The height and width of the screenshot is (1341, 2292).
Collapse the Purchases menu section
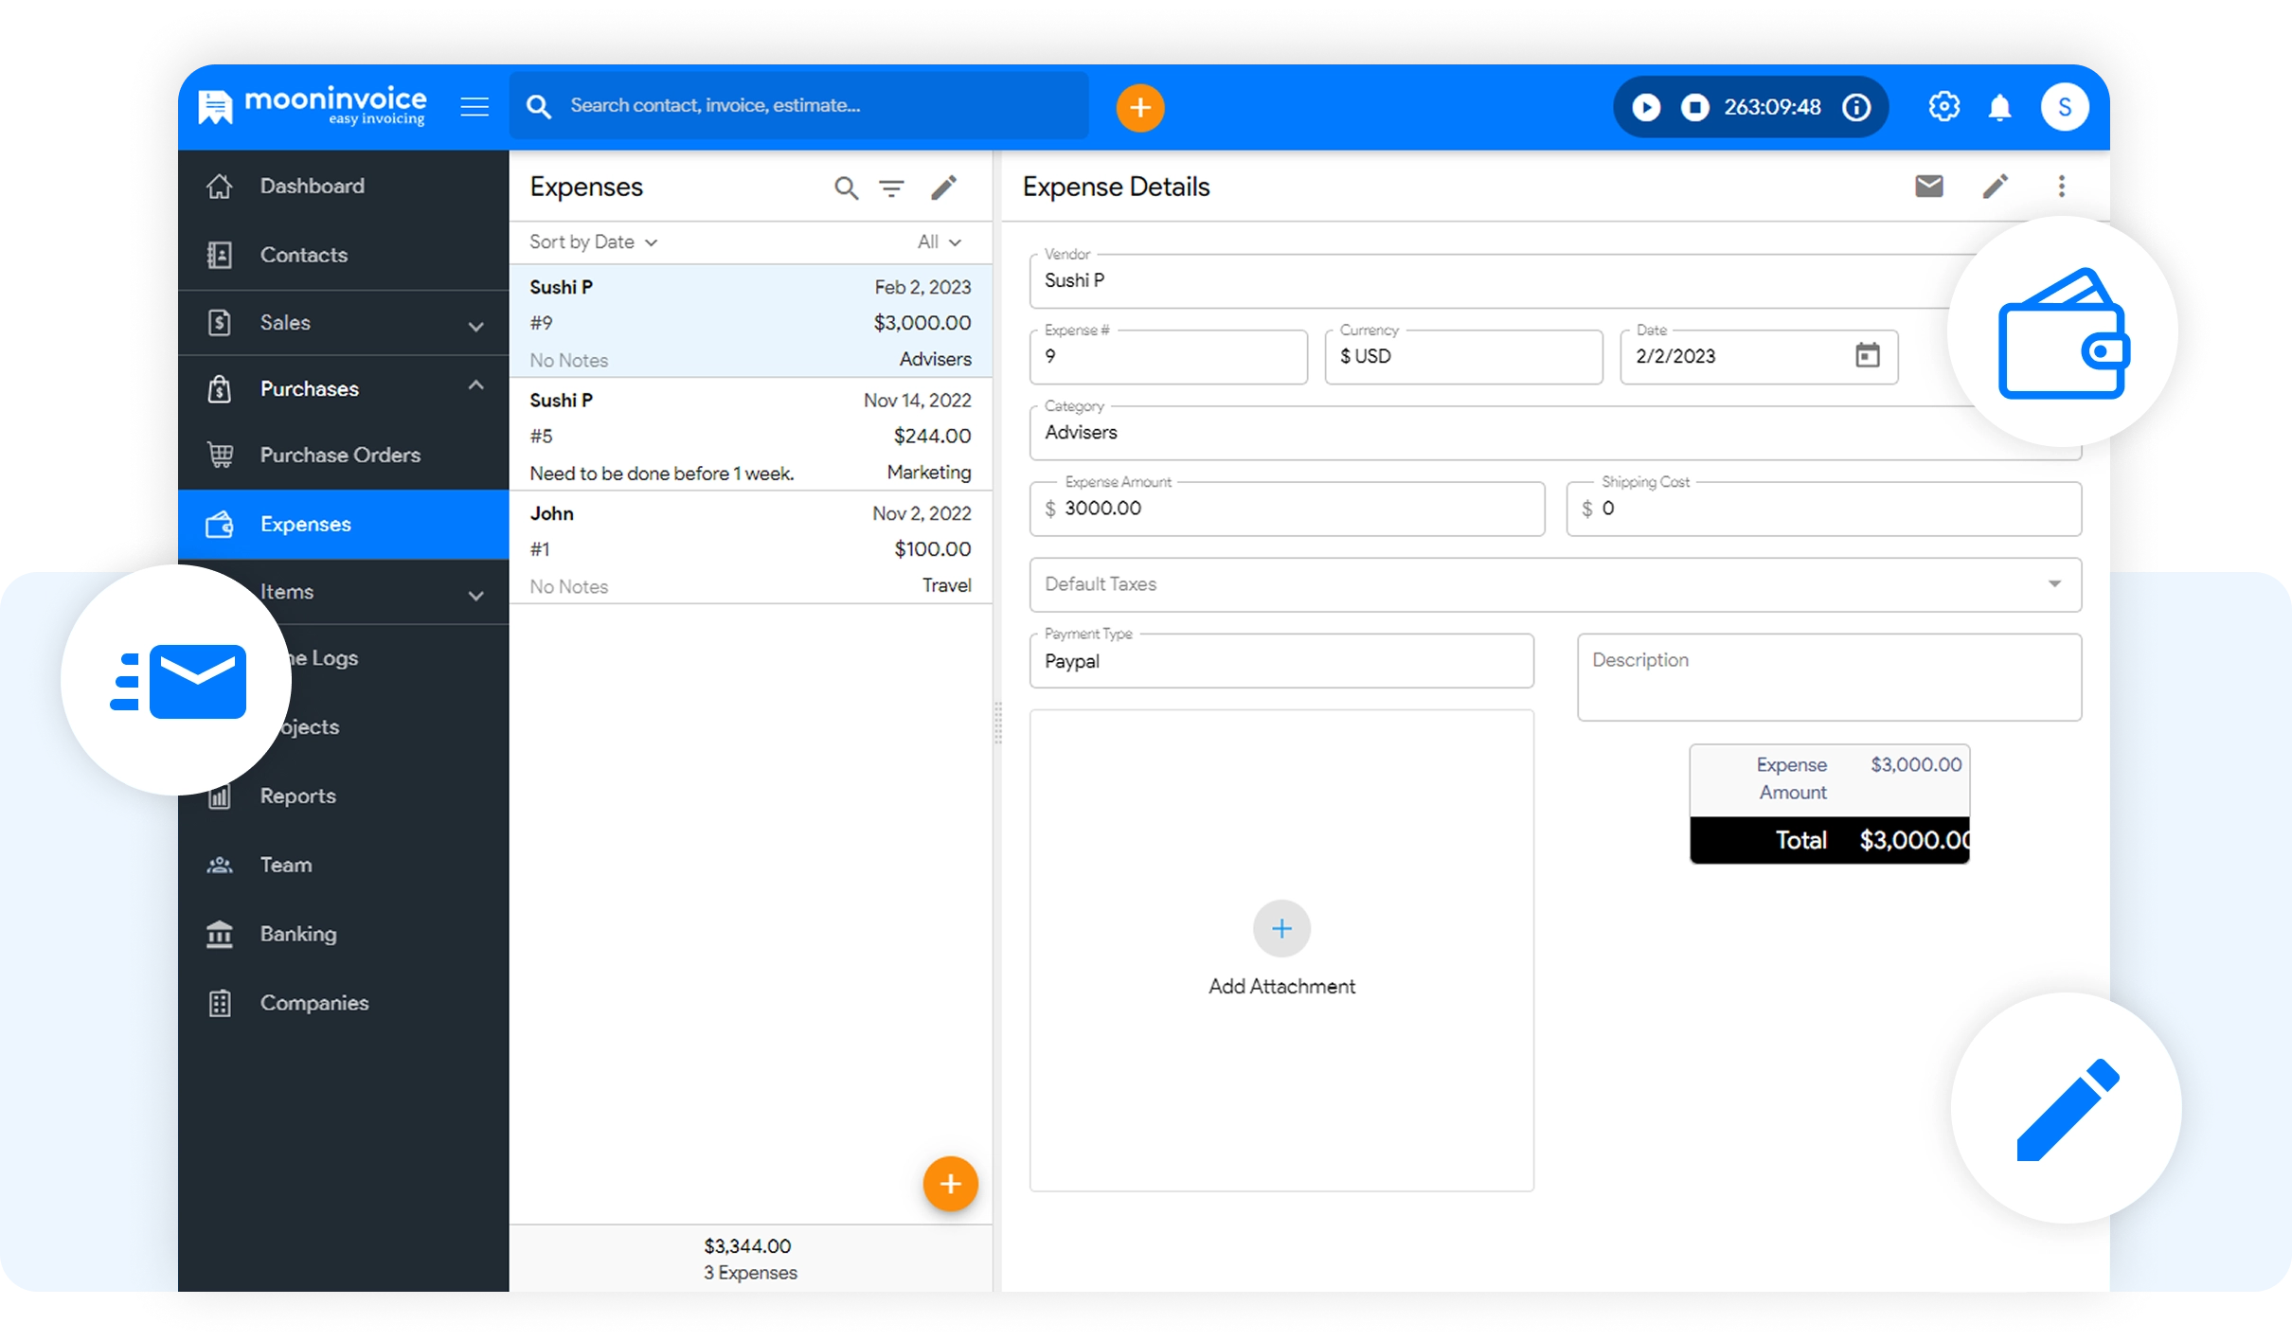point(475,386)
